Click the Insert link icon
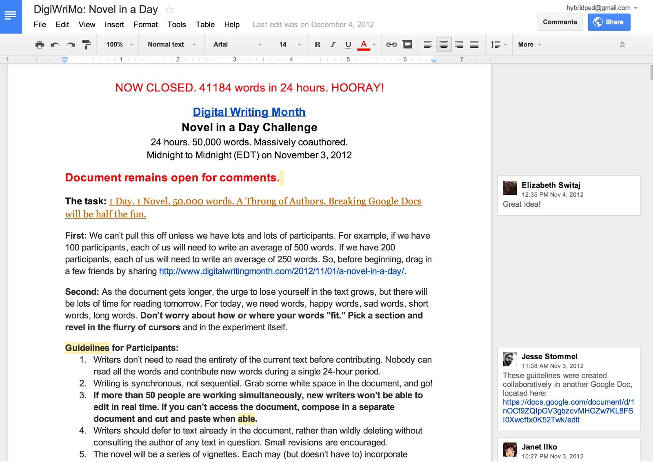The width and height of the screenshot is (653, 462). point(391,44)
